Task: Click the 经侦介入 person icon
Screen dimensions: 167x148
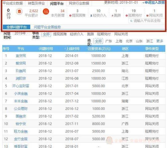Action: (x=91, y=15)
